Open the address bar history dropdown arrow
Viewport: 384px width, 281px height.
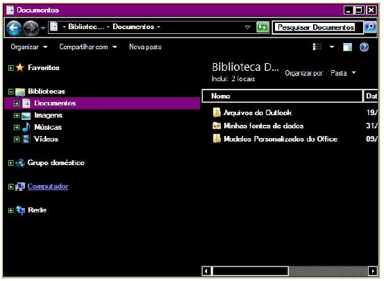point(248,27)
